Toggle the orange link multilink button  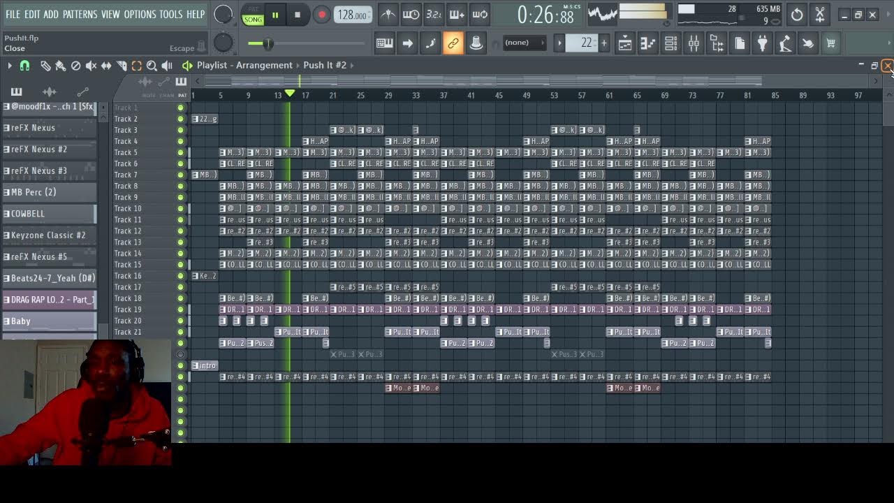pyautogui.click(x=453, y=43)
